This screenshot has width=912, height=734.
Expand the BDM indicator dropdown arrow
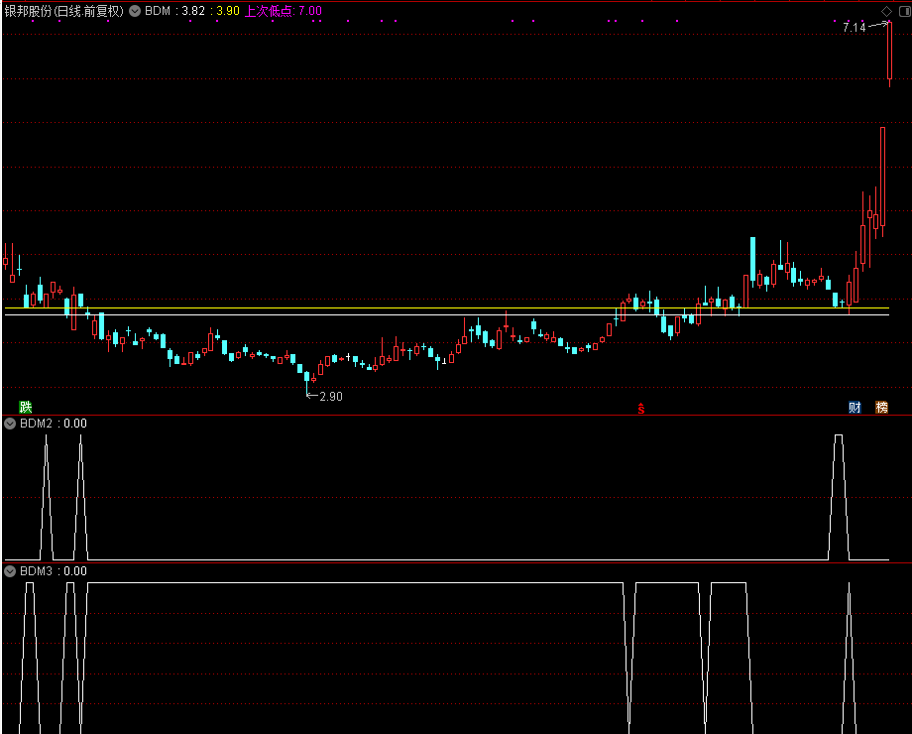point(135,12)
